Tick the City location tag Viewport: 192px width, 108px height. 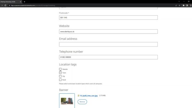coord(60,76)
